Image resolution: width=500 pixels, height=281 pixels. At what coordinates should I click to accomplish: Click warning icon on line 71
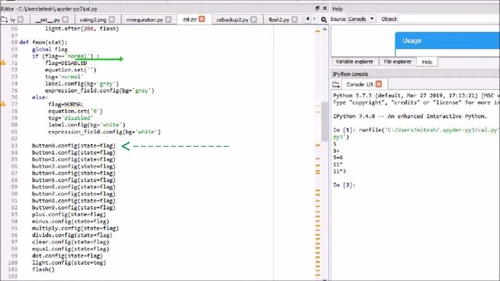click(x=3, y=62)
